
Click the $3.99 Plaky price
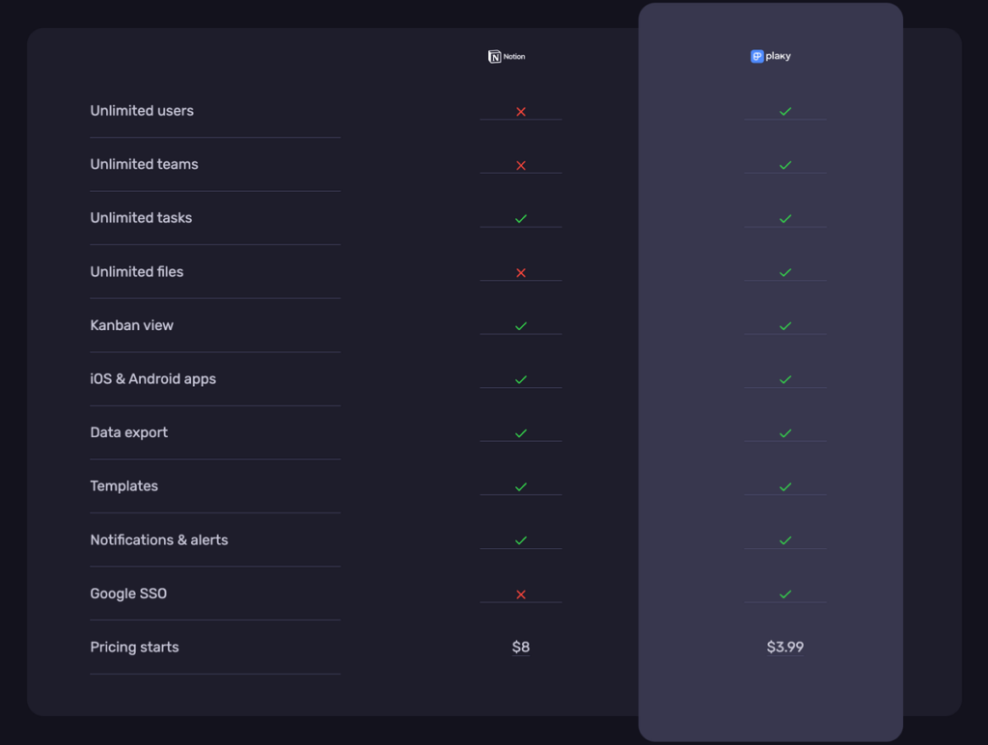point(784,647)
